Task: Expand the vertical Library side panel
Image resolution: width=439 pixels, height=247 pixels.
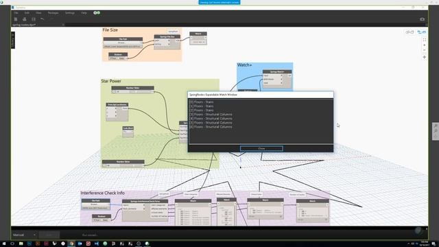Action: click(13, 40)
